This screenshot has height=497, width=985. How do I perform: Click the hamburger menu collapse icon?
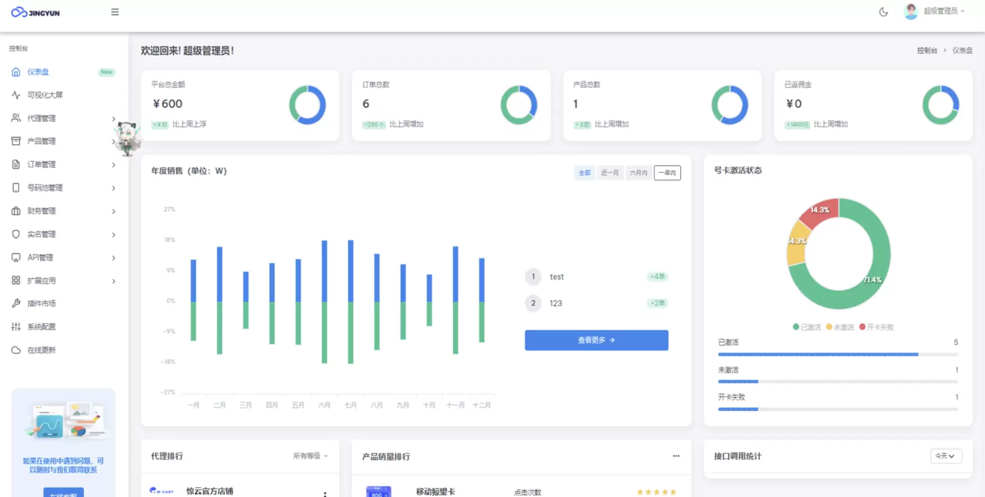pyautogui.click(x=115, y=12)
